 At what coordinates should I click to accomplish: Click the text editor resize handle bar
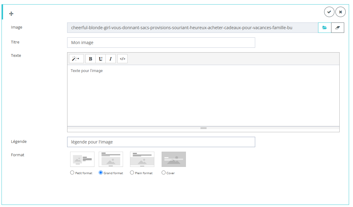click(x=203, y=128)
